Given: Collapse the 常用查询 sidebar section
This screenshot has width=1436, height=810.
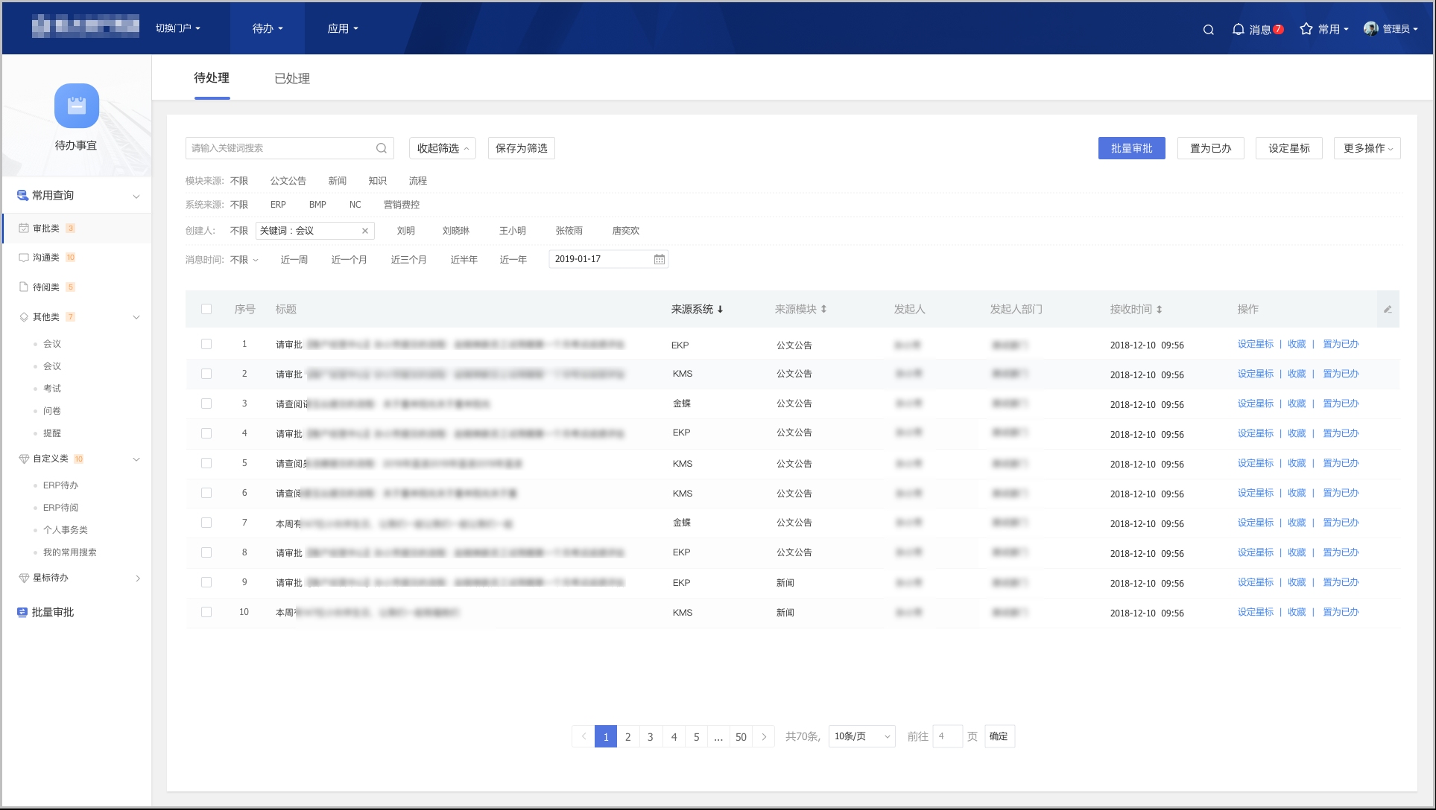Looking at the screenshot, I should pos(136,196).
